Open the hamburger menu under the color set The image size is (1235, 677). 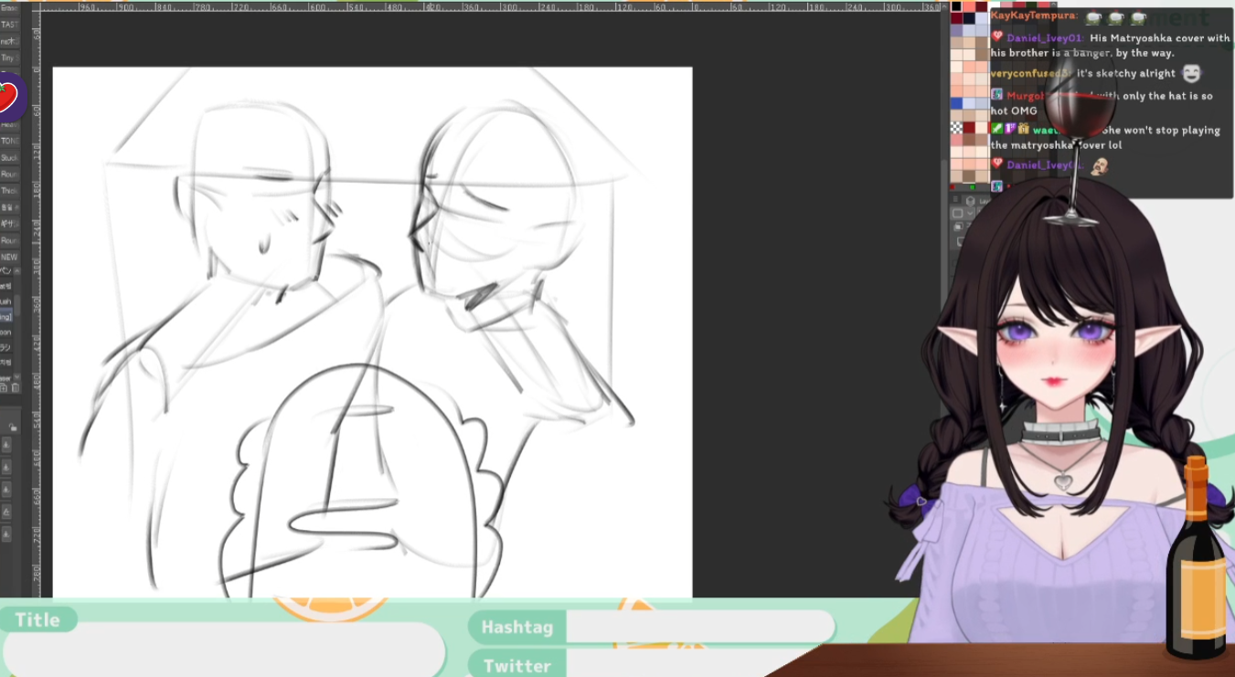[955, 200]
